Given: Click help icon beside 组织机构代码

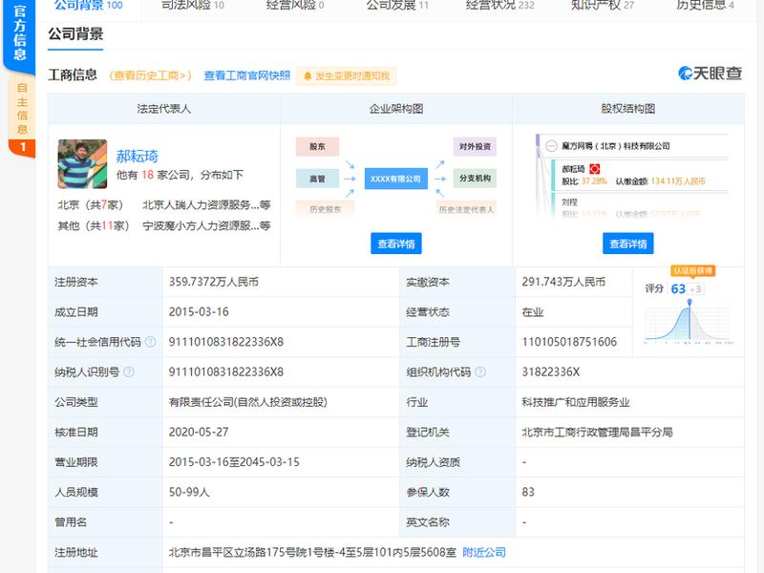Looking at the screenshot, I should pos(480,371).
